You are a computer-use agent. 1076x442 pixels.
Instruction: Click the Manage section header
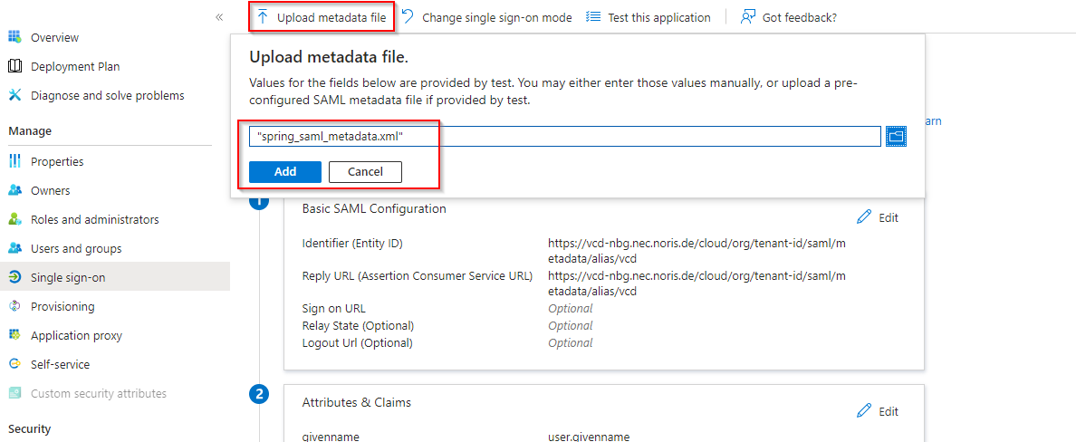[30, 131]
